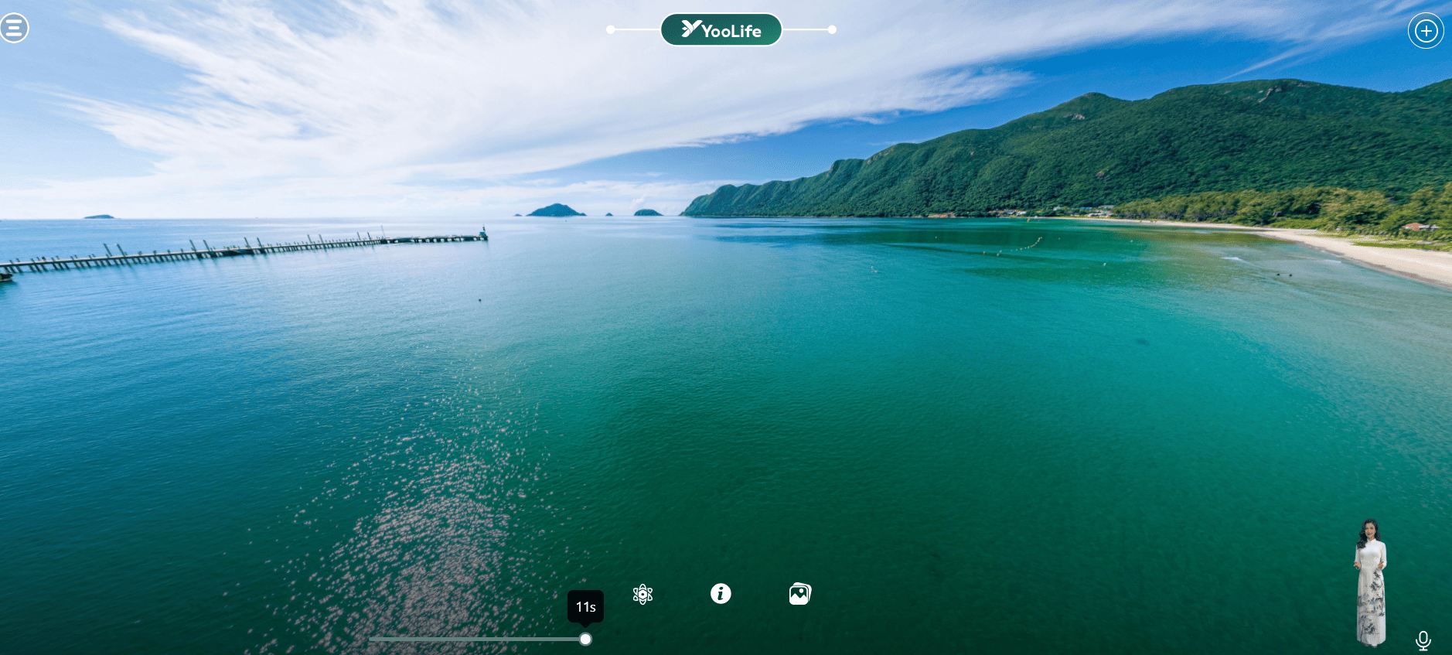Screen dimensions: 1452x655
Task: Click the round slider handle
Action: point(585,639)
